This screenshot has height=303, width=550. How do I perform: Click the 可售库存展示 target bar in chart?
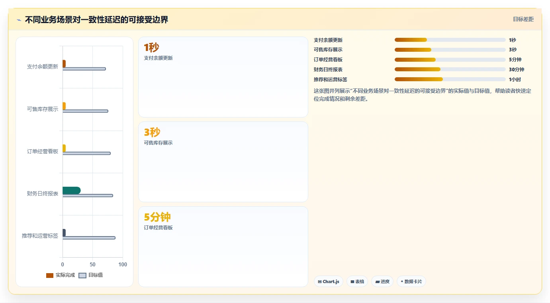(85, 111)
